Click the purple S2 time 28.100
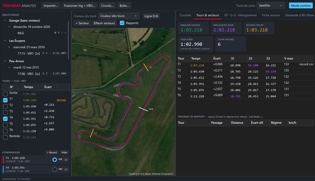 tap(253, 65)
